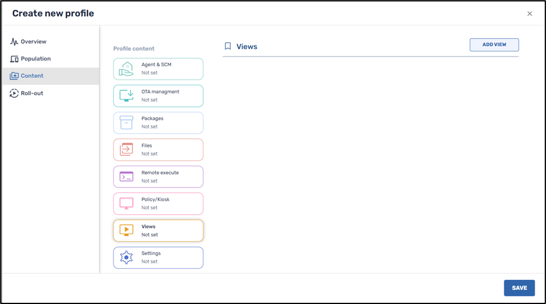This screenshot has width=546, height=304.
Task: Click the "Views" panel heading text
Action: coord(247,47)
